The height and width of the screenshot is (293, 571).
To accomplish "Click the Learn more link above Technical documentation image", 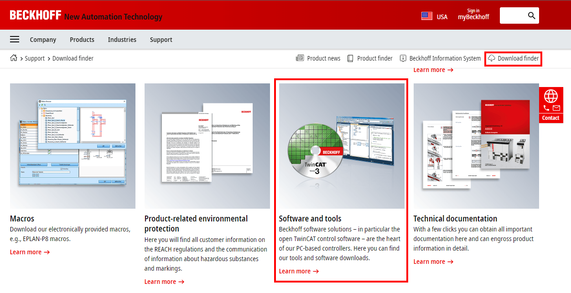I will [433, 70].
